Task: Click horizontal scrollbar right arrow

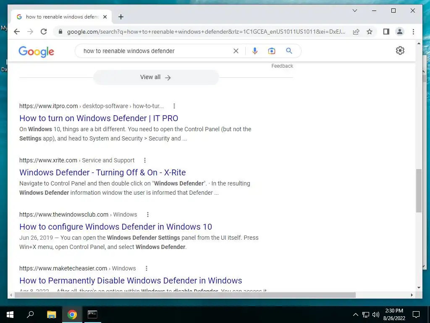Action: pos(412,295)
